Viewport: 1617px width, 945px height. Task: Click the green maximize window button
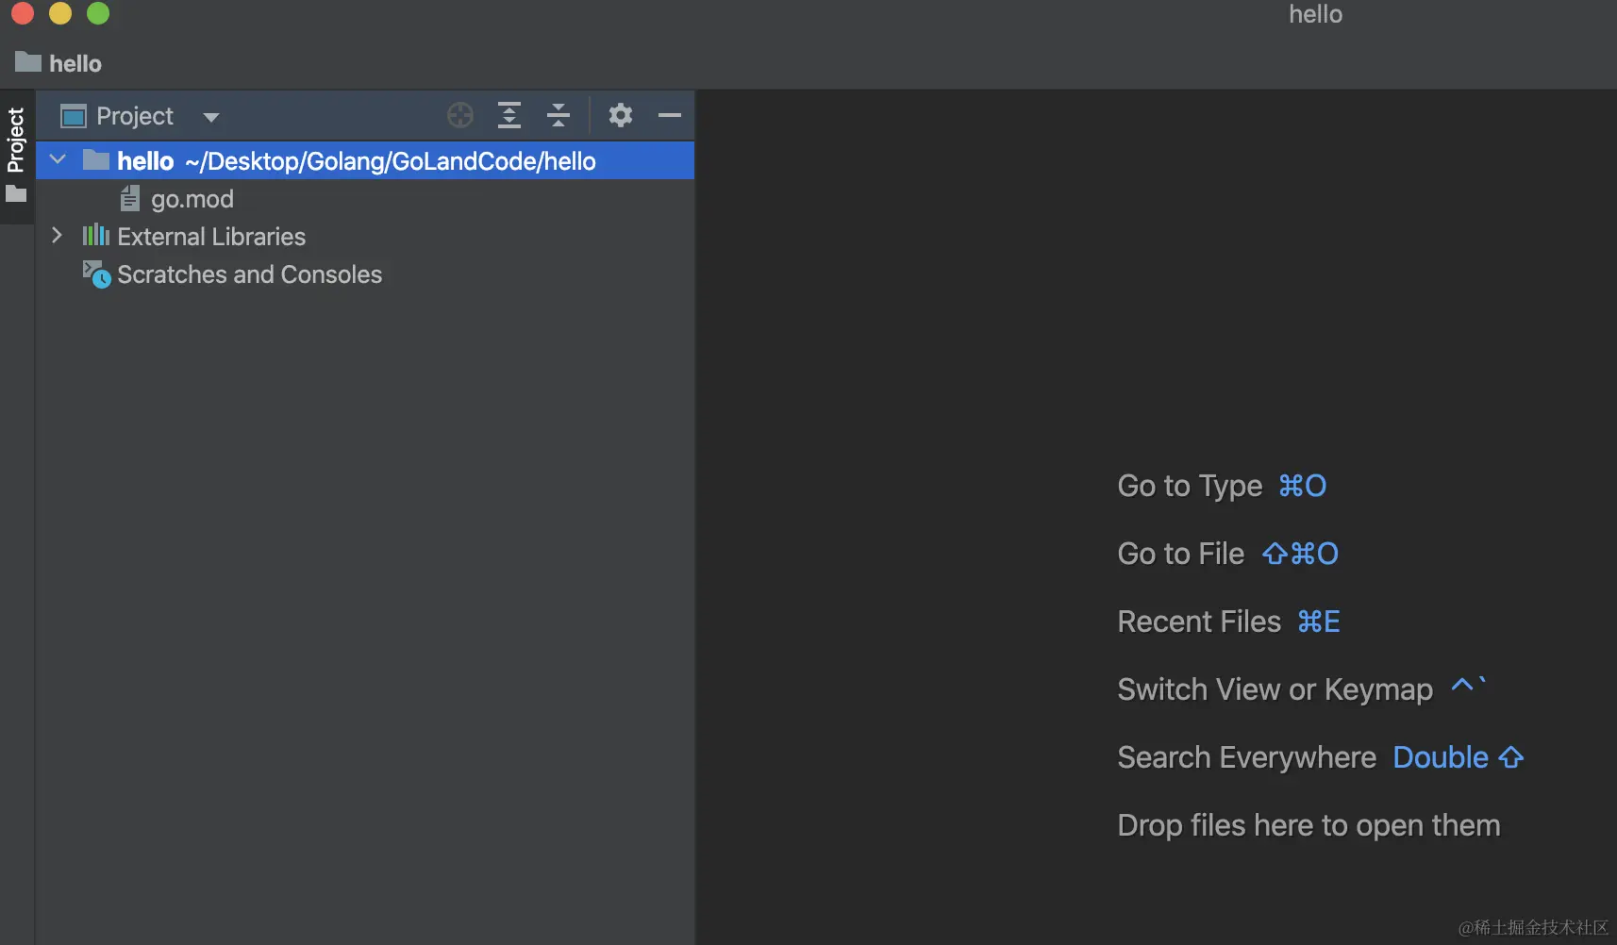(x=98, y=13)
